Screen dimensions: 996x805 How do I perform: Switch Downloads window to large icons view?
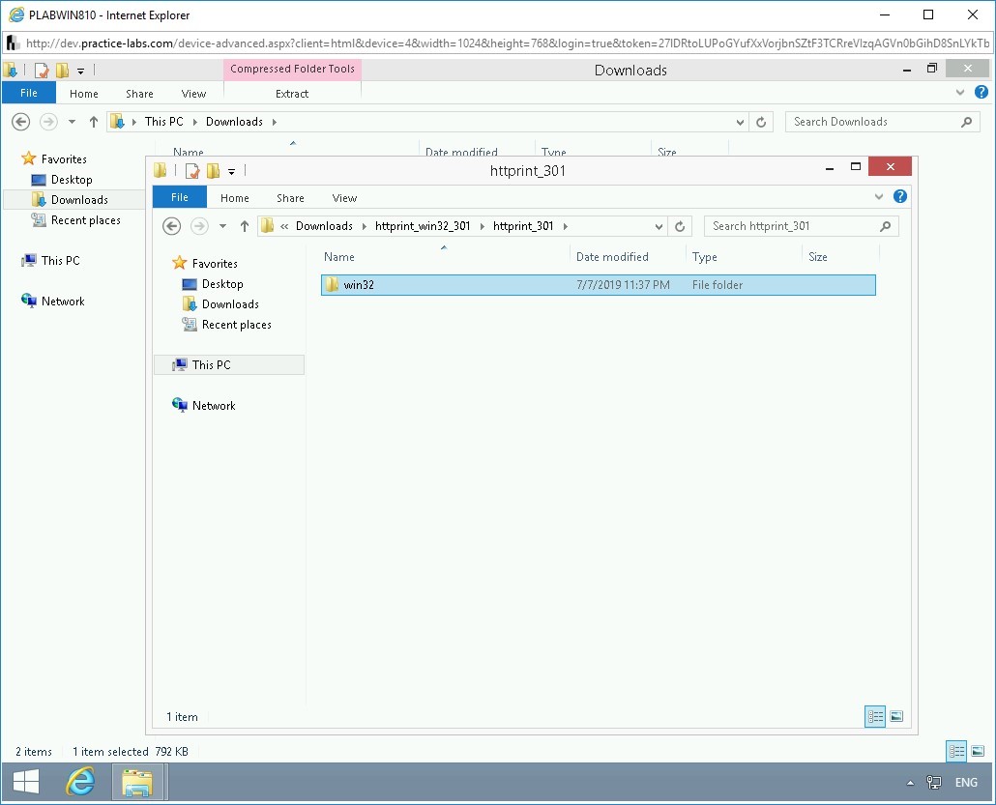[x=978, y=751]
